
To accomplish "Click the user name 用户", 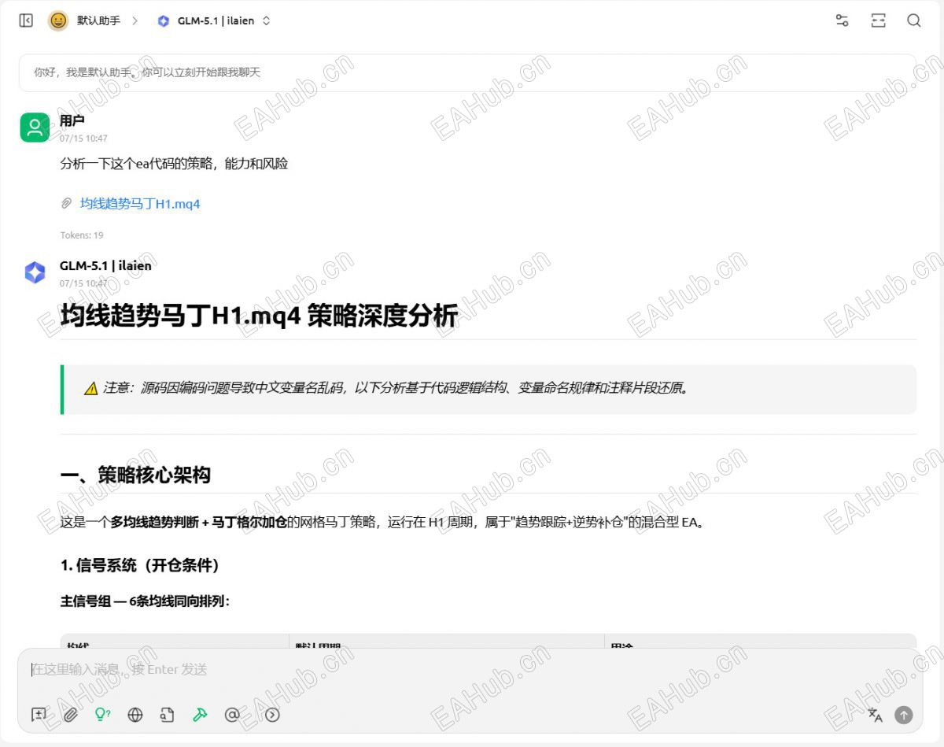I will point(72,120).
